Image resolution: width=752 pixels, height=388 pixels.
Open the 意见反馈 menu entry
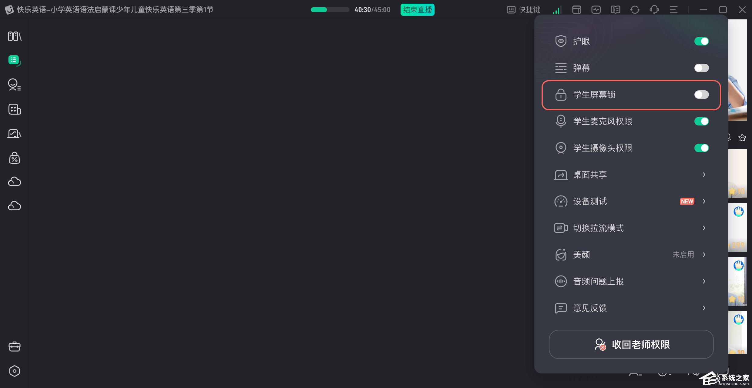click(x=631, y=308)
